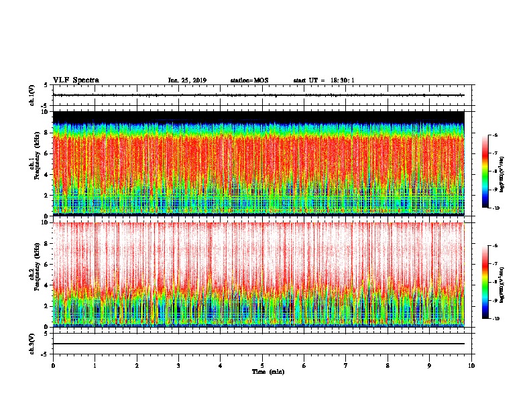Click the "-10" label on ch.2 colorbar

(x=496, y=319)
